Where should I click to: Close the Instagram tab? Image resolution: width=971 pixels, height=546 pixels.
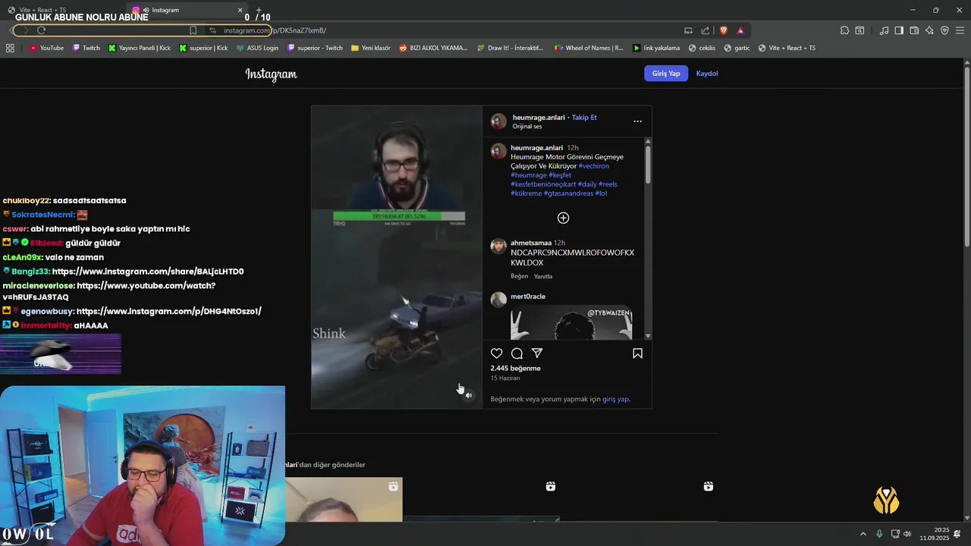coord(240,10)
